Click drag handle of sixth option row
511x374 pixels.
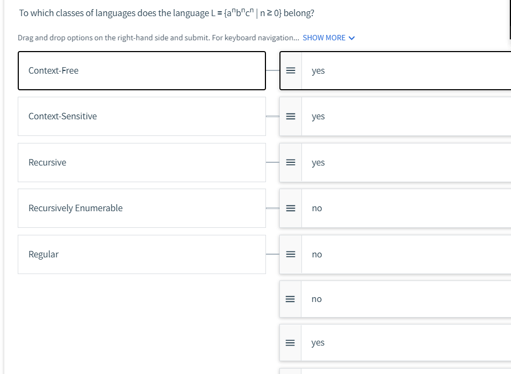[x=290, y=299]
